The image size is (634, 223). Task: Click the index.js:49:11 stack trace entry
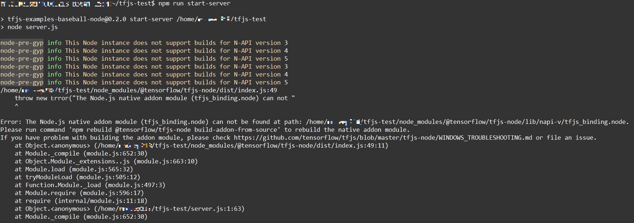[x=202, y=145]
